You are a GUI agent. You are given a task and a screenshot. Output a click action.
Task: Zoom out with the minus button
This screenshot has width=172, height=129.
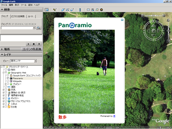(168, 41)
